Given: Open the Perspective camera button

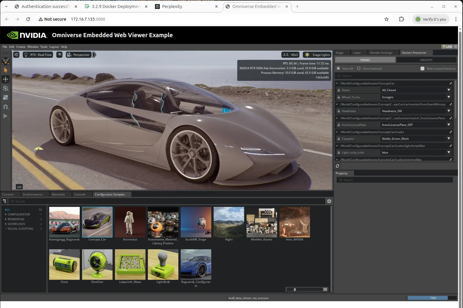Looking at the screenshot, I should (78, 55).
